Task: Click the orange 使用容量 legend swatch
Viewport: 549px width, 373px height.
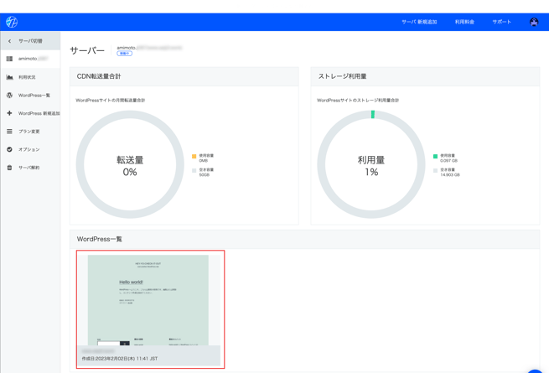Action: tap(194, 156)
